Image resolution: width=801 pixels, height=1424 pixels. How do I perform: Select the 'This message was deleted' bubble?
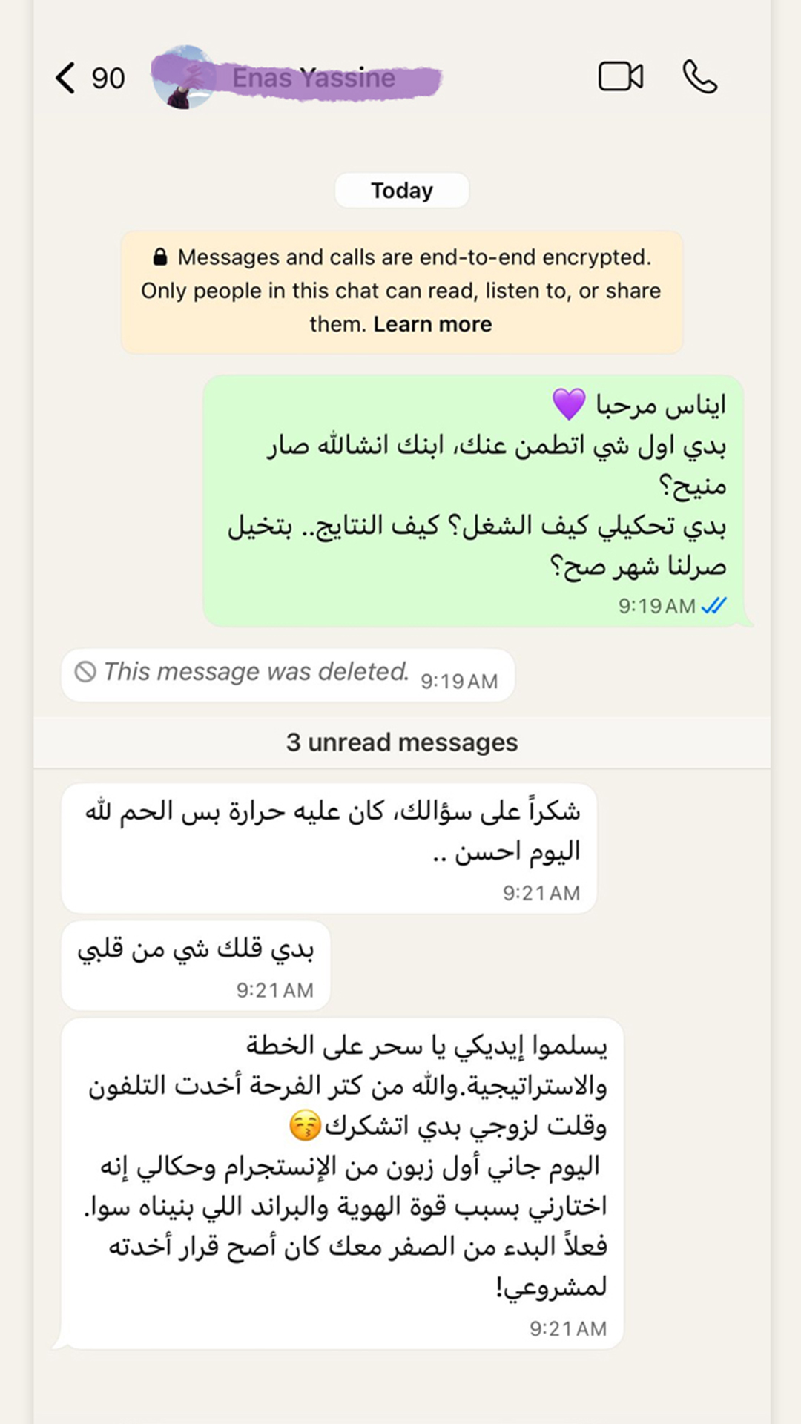coord(288,675)
